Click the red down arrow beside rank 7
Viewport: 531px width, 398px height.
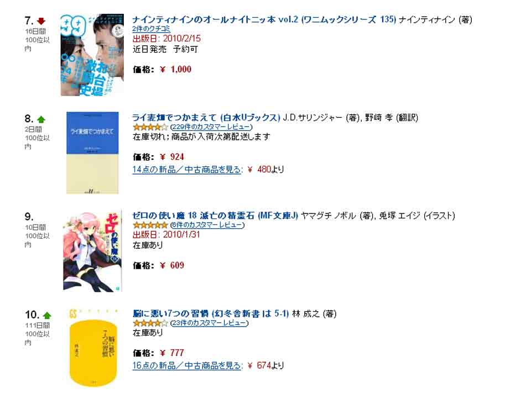[41, 22]
